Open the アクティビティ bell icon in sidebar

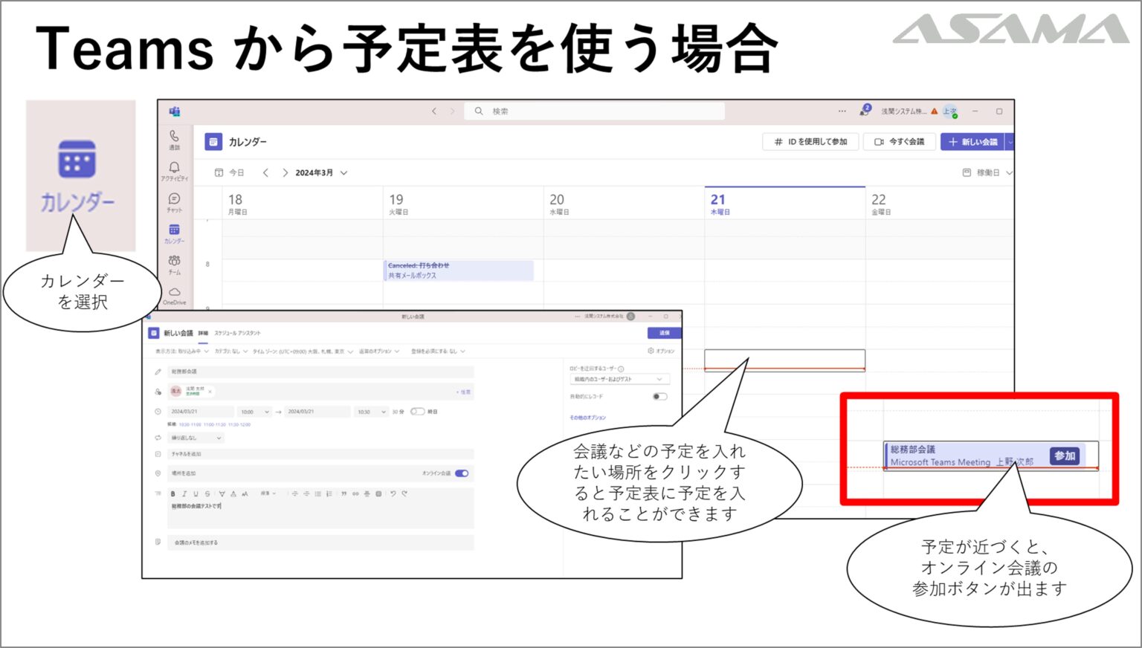pos(174,171)
